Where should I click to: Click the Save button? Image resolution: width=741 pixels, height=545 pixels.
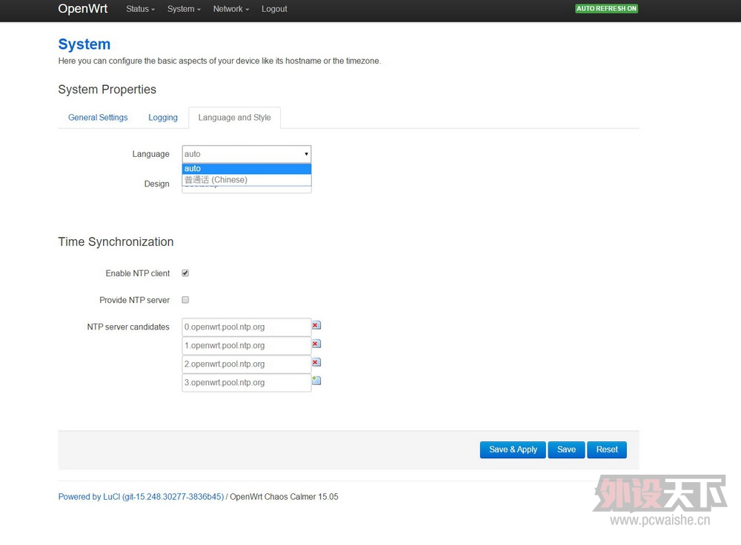coord(566,449)
